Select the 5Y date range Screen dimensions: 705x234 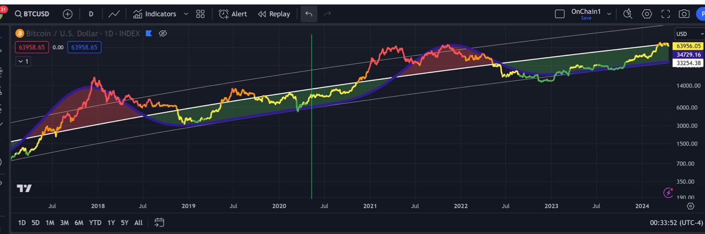tap(125, 223)
